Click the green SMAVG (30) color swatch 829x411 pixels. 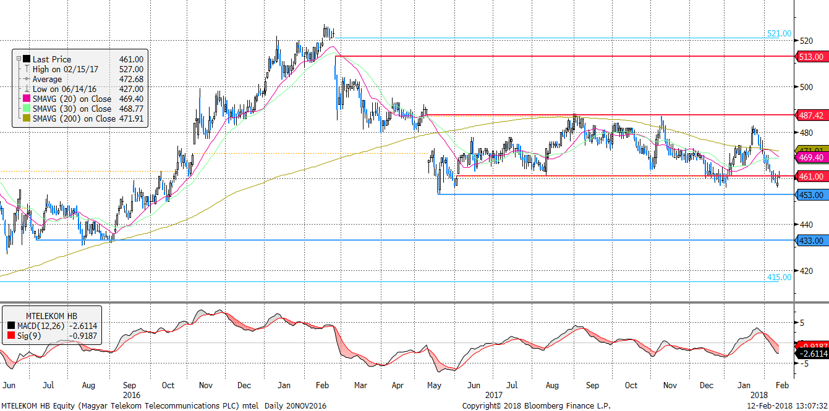[27, 109]
